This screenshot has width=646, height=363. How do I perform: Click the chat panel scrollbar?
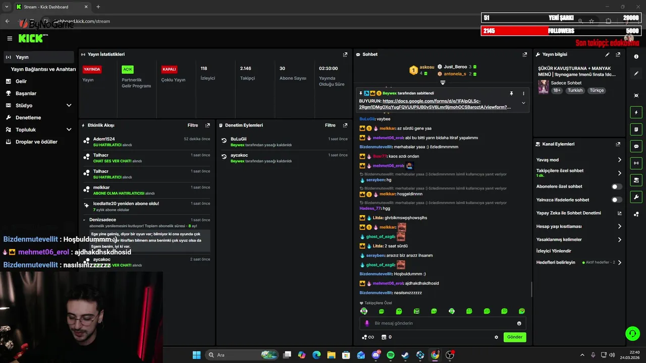coord(531,289)
